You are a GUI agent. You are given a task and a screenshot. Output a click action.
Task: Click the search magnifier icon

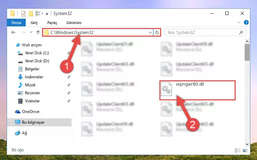point(241,32)
